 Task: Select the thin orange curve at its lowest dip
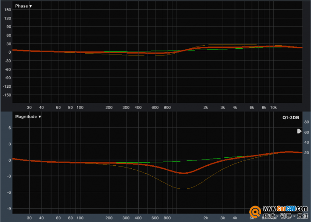[x=183, y=189]
